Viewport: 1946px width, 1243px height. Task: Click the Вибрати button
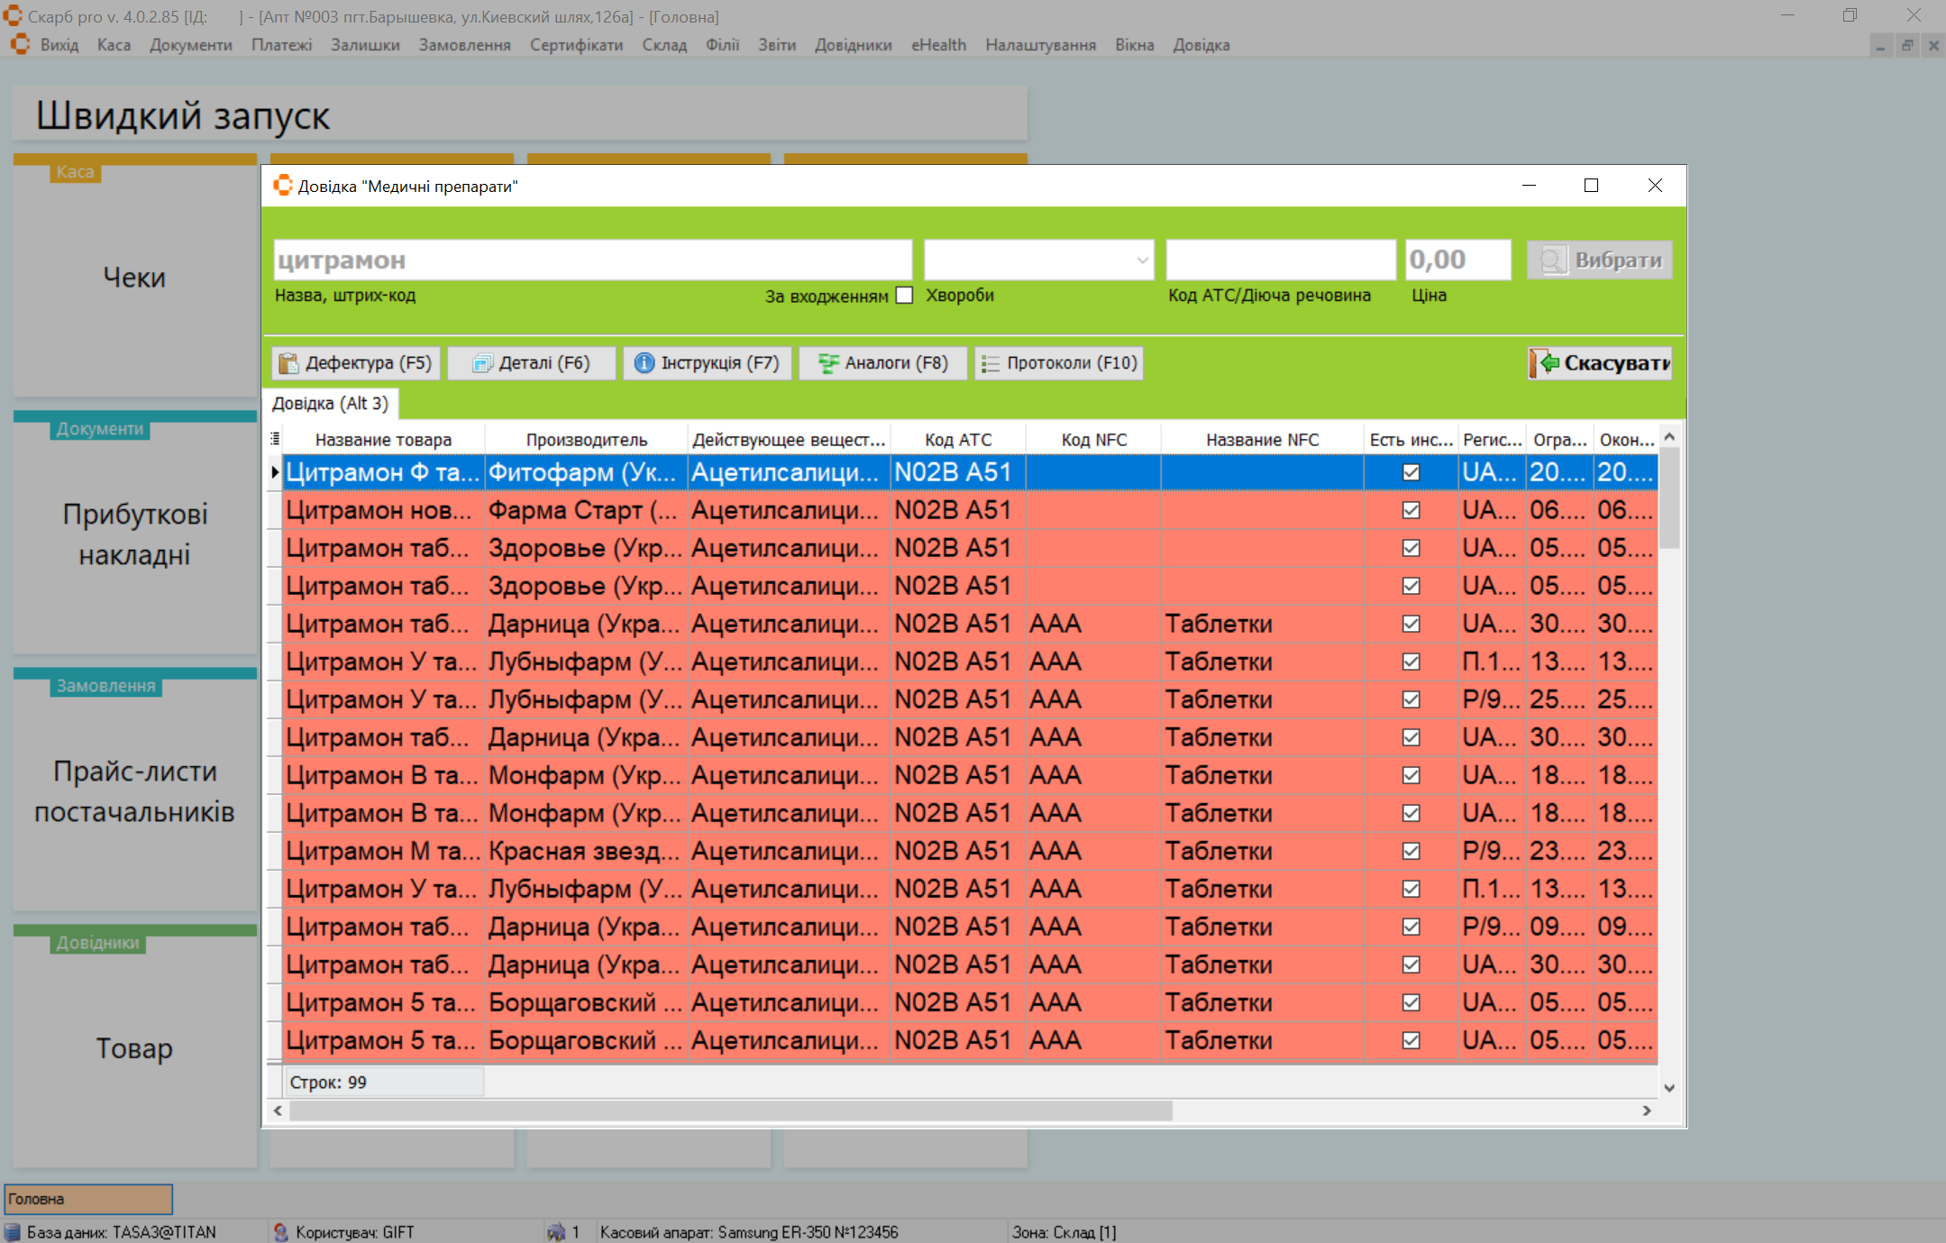(1599, 260)
